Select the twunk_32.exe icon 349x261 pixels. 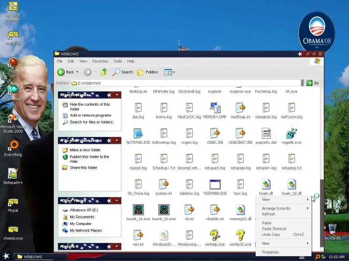tap(164, 210)
